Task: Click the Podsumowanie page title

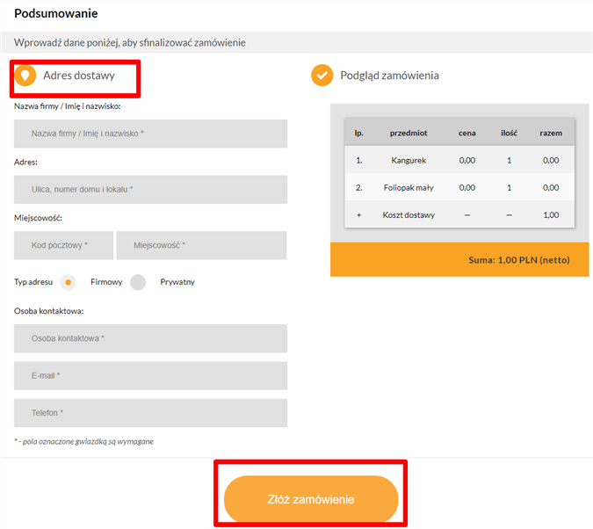Action: (56, 13)
